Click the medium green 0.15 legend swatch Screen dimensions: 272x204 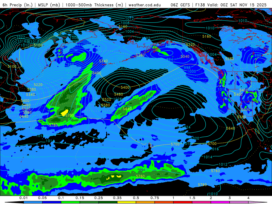point(89,202)
